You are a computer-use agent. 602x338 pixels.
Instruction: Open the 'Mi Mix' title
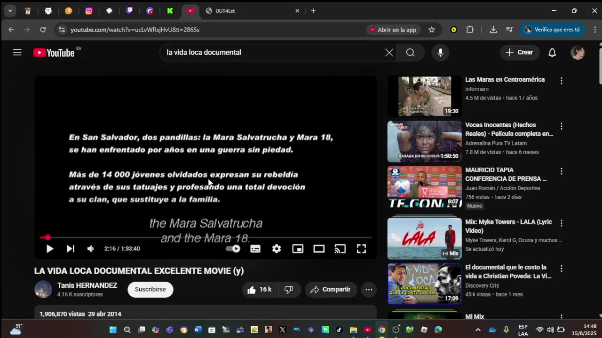[x=475, y=317]
